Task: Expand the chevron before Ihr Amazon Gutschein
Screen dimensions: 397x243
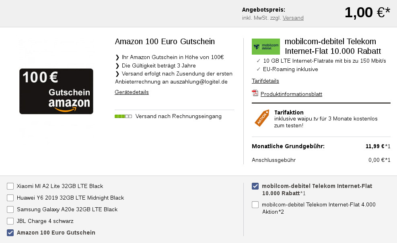Action: (117, 57)
